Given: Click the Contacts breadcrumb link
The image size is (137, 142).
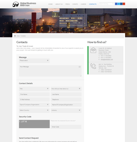Looking at the screenshot, I should (23, 36).
